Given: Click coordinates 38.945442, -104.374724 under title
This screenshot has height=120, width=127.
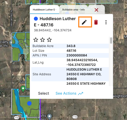Looking at the screenshot, I should pos(53,30).
